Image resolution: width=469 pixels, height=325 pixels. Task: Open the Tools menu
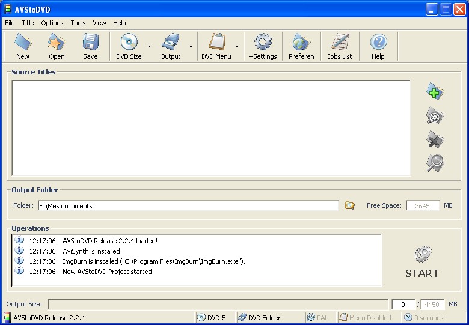78,23
